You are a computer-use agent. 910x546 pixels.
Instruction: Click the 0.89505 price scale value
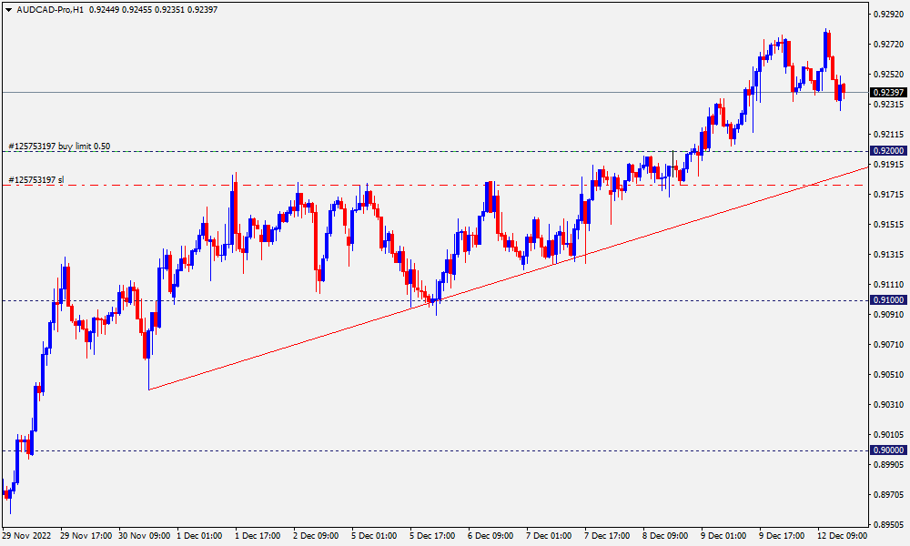pos(888,524)
